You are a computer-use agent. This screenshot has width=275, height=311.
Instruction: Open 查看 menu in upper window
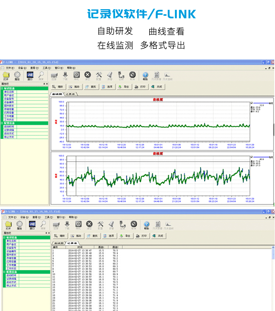(34, 68)
